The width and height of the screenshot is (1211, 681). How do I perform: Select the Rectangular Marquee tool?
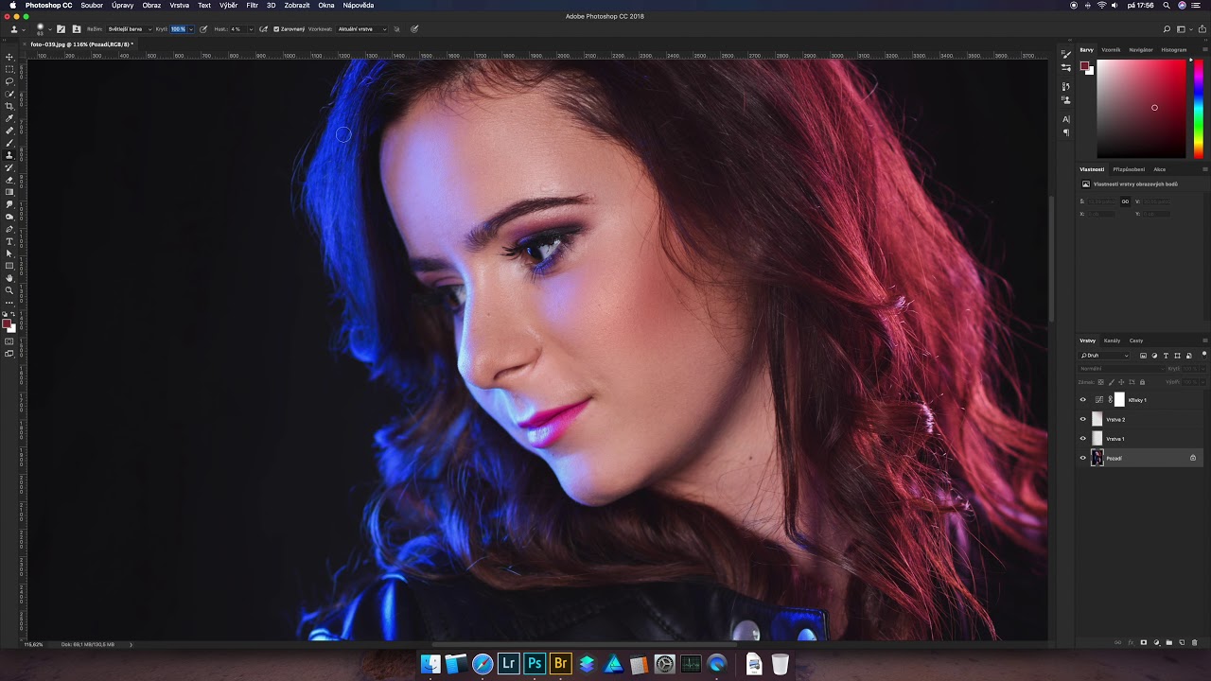coord(9,69)
